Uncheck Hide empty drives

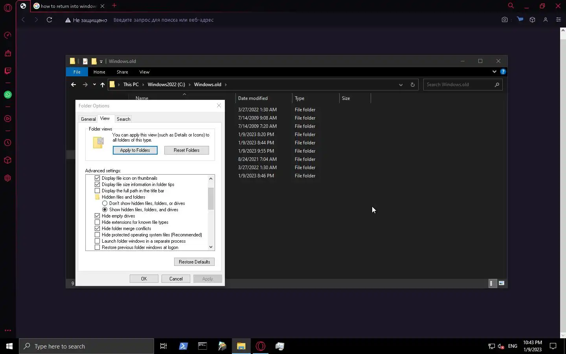[x=97, y=216]
